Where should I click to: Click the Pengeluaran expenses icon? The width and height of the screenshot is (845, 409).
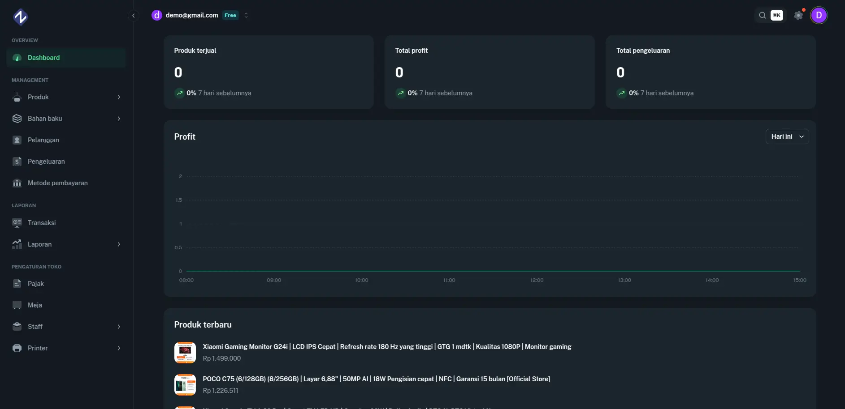pyautogui.click(x=17, y=162)
